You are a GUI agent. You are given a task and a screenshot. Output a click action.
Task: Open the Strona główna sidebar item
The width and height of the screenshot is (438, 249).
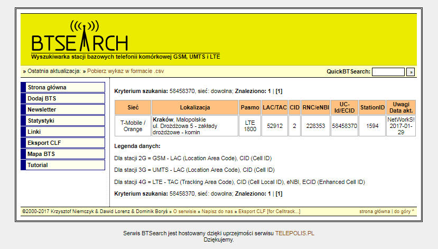click(63, 87)
